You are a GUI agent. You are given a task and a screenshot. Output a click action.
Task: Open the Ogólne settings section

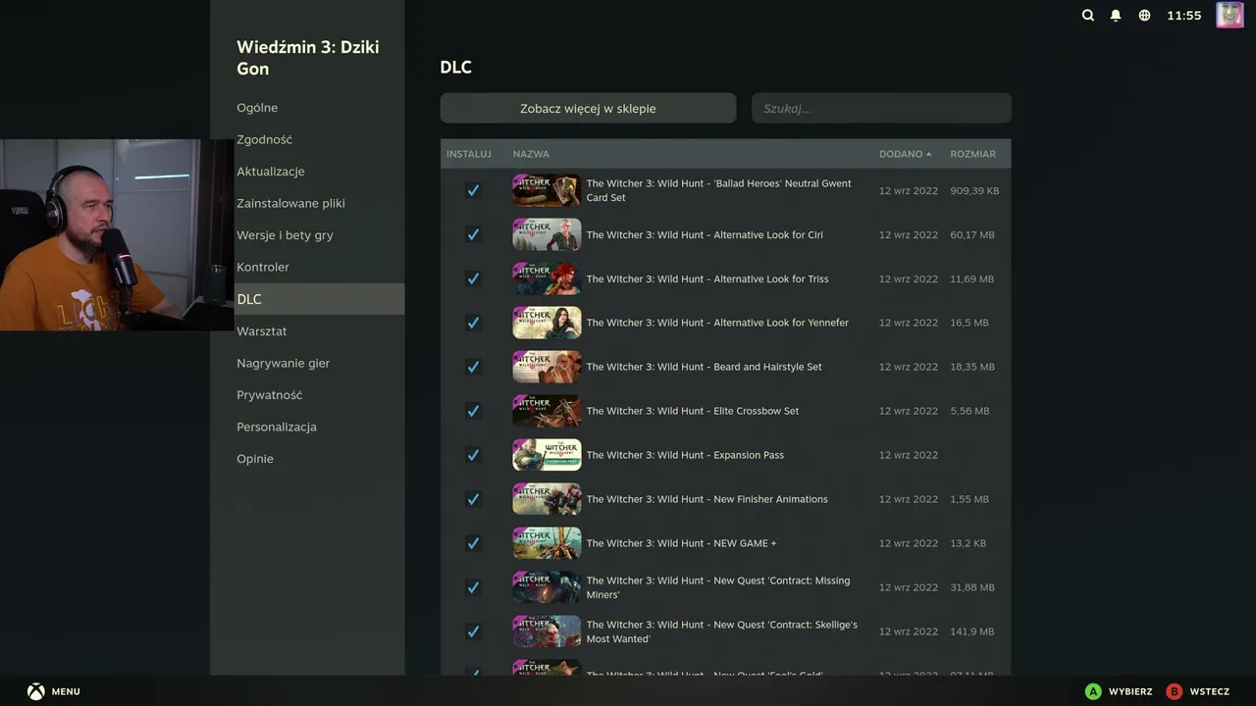tap(307, 108)
